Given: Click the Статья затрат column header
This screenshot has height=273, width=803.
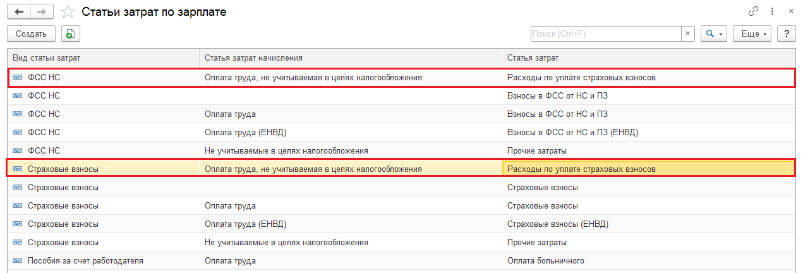Looking at the screenshot, I should (x=648, y=58).
